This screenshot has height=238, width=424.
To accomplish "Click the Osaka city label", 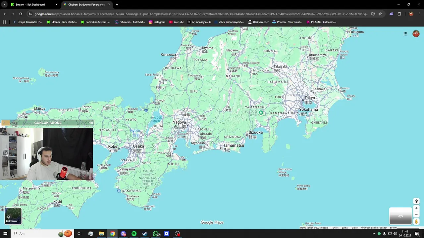I will 138,146.
